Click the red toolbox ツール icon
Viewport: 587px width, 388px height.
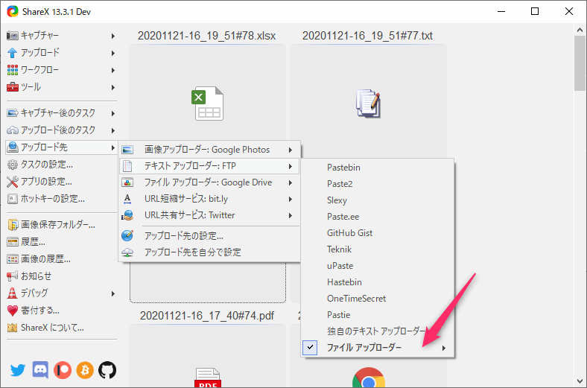coord(13,87)
